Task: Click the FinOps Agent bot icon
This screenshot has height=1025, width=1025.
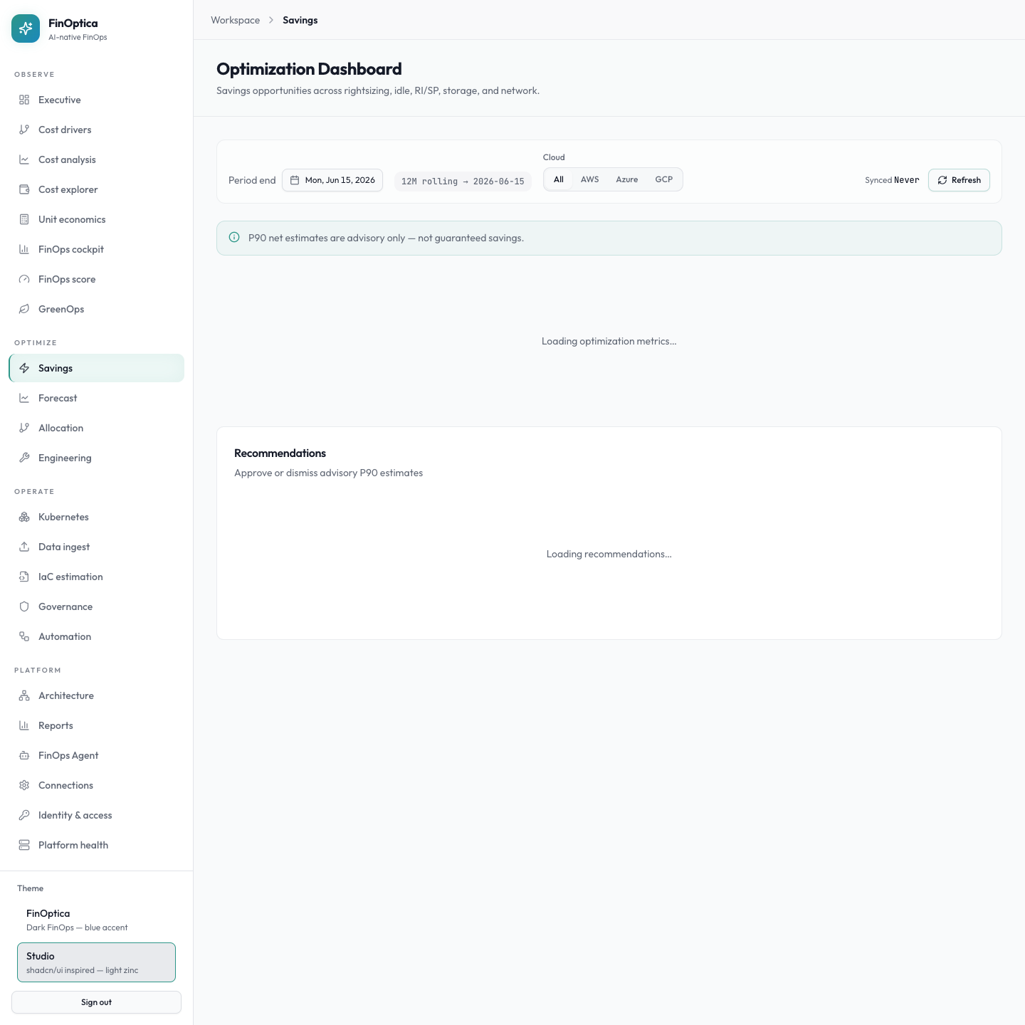Action: (x=24, y=755)
